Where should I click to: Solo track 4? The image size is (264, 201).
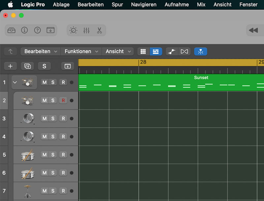tap(53, 137)
